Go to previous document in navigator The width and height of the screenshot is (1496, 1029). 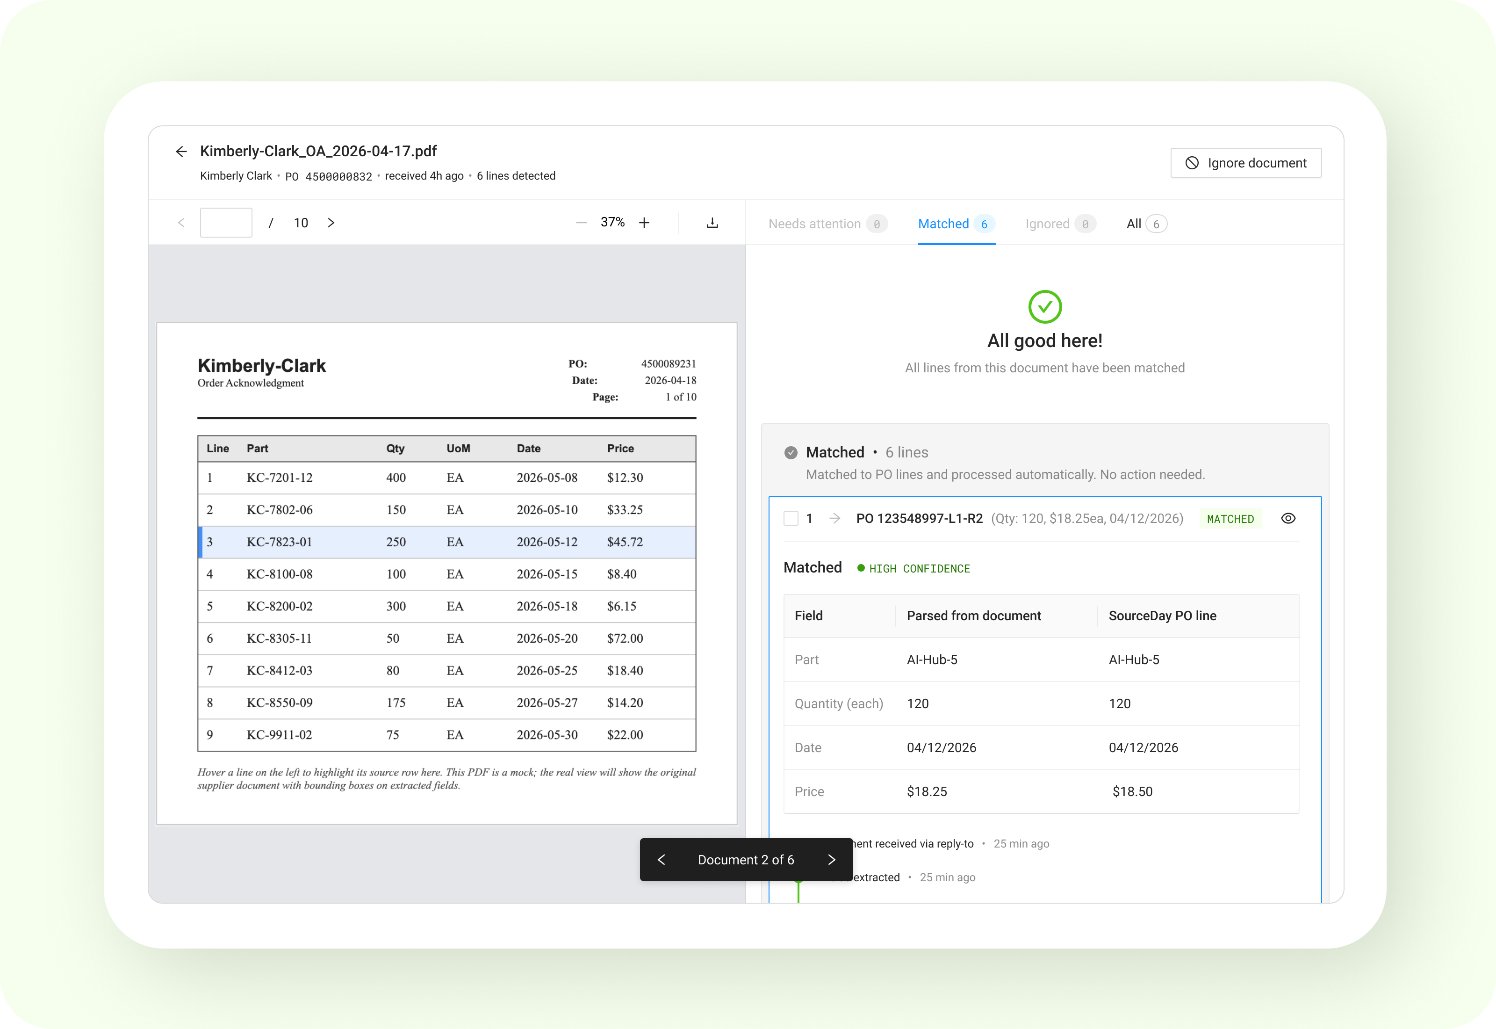[x=662, y=859]
